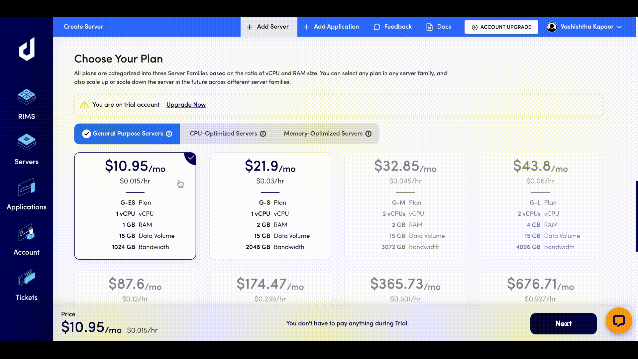The height and width of the screenshot is (359, 638).
Task: Click the 2048 GB Bandwidth line
Action: click(275, 247)
